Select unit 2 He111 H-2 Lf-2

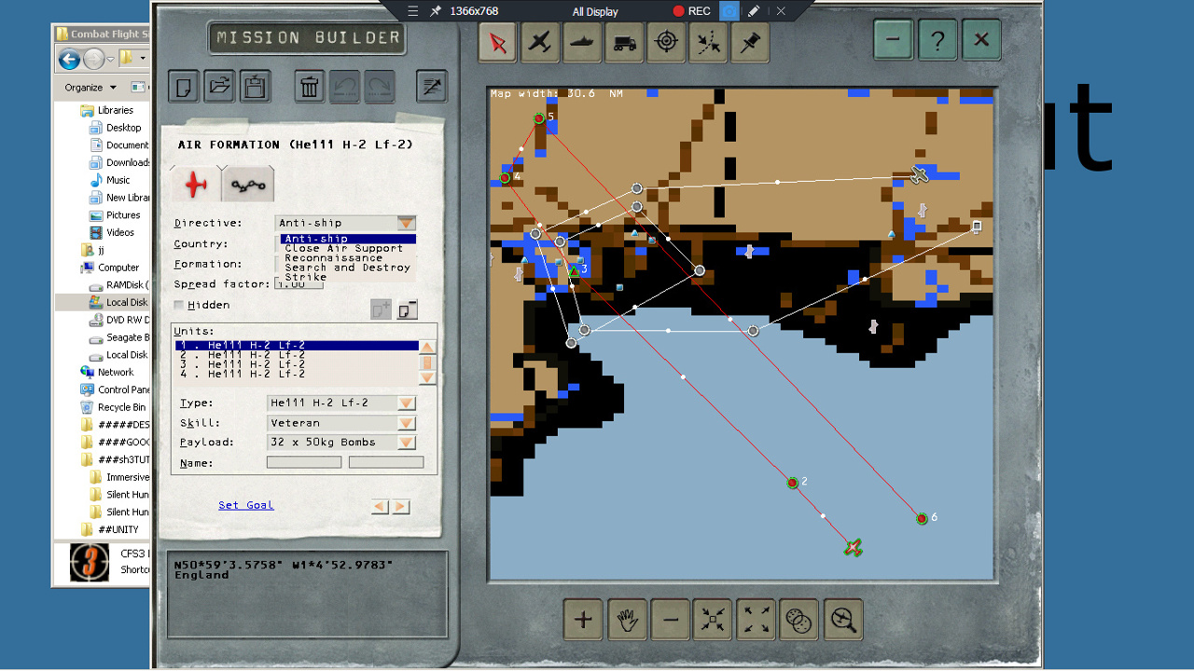(x=297, y=355)
